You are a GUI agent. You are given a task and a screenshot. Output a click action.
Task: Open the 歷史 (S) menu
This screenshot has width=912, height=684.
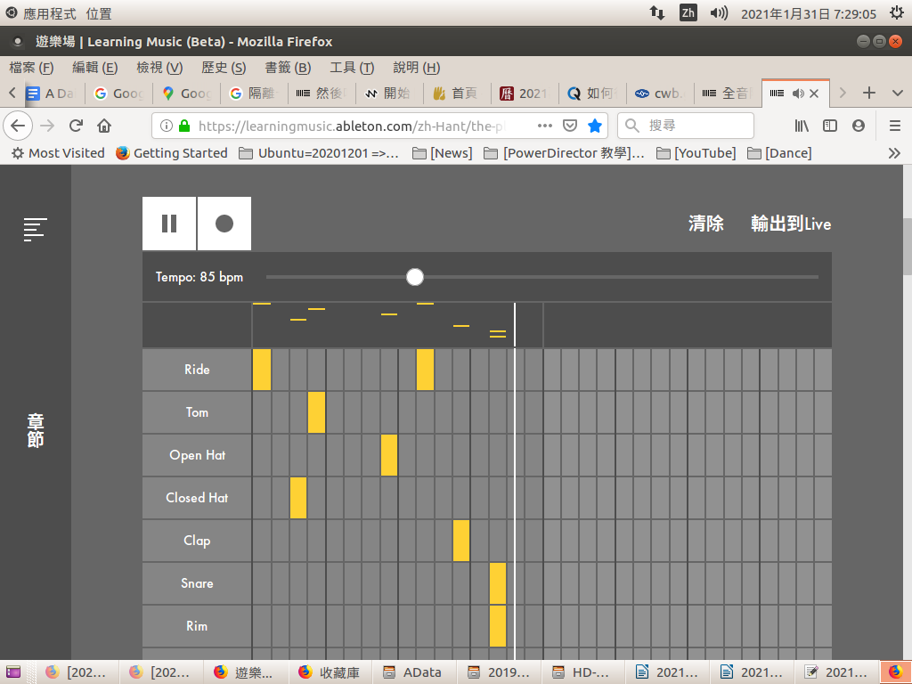(224, 68)
